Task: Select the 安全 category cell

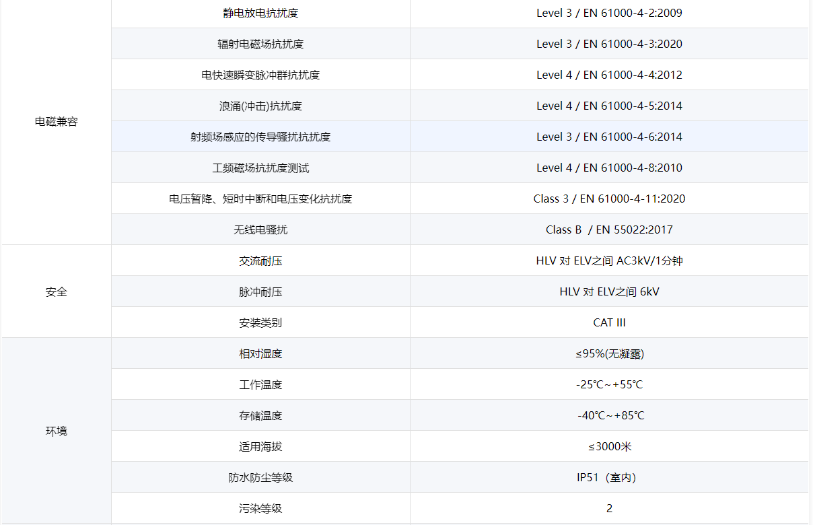Action: pyautogui.click(x=57, y=292)
